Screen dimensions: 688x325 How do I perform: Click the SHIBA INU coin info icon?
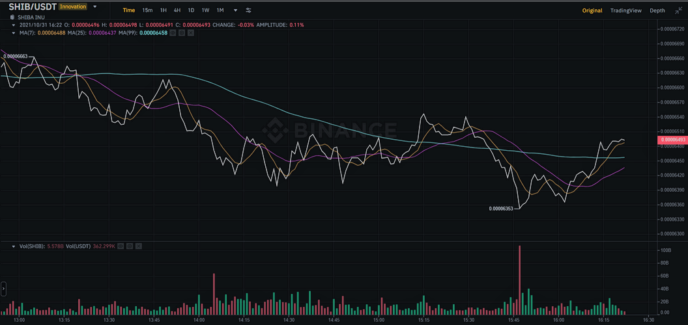coord(12,17)
